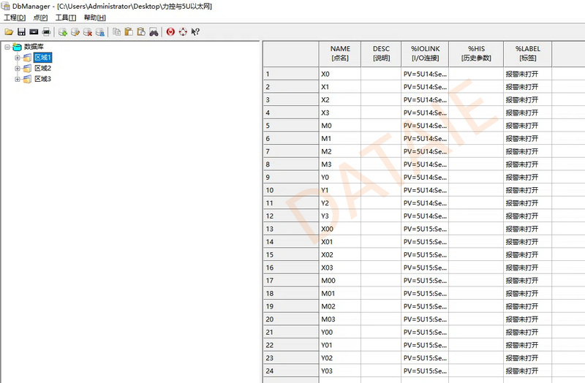585x383 pixels.
Task: Click the 报警未打开 label cell of M01
Action: (x=527, y=294)
